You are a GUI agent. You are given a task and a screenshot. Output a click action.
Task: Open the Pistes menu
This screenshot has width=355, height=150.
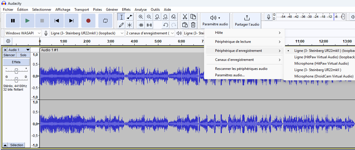coord(97,10)
